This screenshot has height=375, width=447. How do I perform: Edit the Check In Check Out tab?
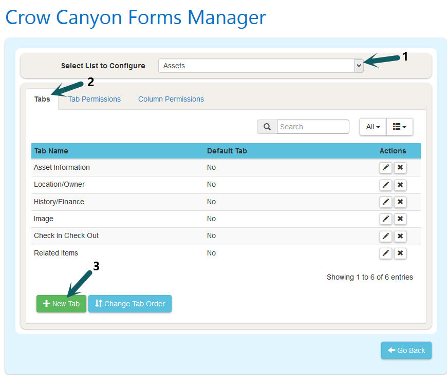385,236
